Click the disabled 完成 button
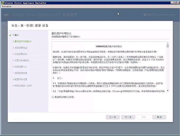Viewport: 180px width, 136px height. [x=144, y=117]
